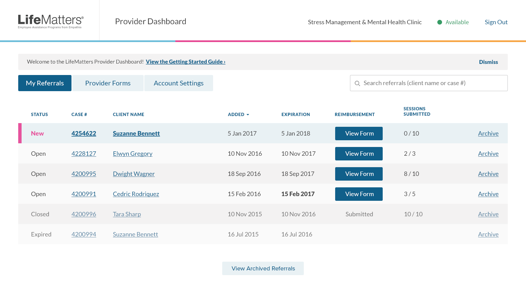Archive the closed Tara Sharp referral
The height and width of the screenshot is (298, 526).
(488, 214)
